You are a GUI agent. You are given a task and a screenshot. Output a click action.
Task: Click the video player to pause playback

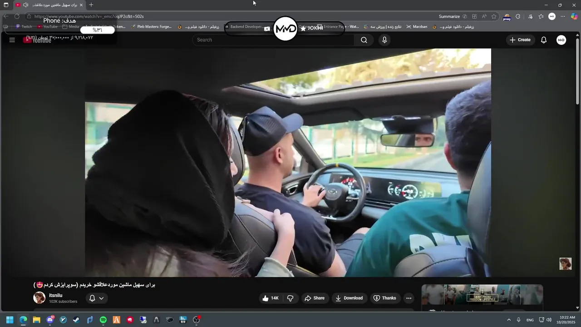(288, 163)
